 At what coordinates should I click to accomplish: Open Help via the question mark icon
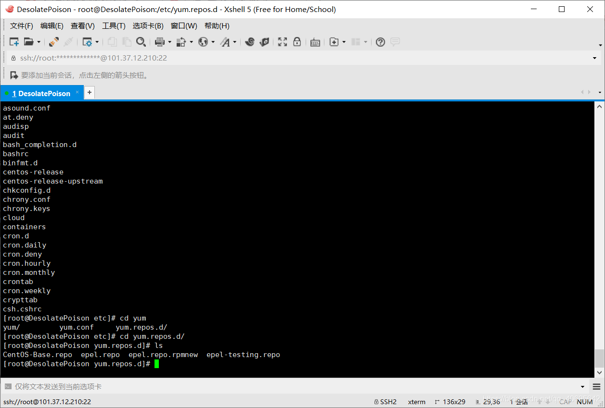[x=380, y=42]
